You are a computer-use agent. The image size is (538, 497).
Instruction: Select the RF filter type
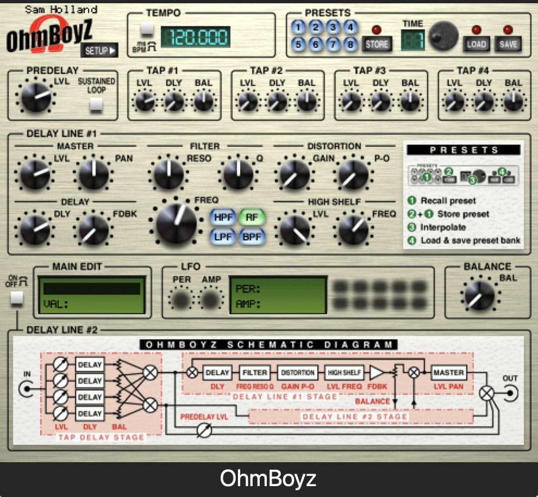tap(252, 218)
